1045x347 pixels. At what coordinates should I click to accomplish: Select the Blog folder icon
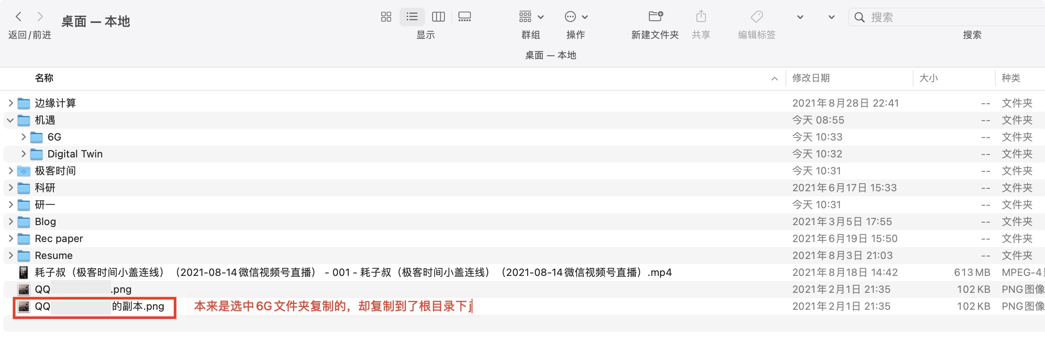coord(24,222)
